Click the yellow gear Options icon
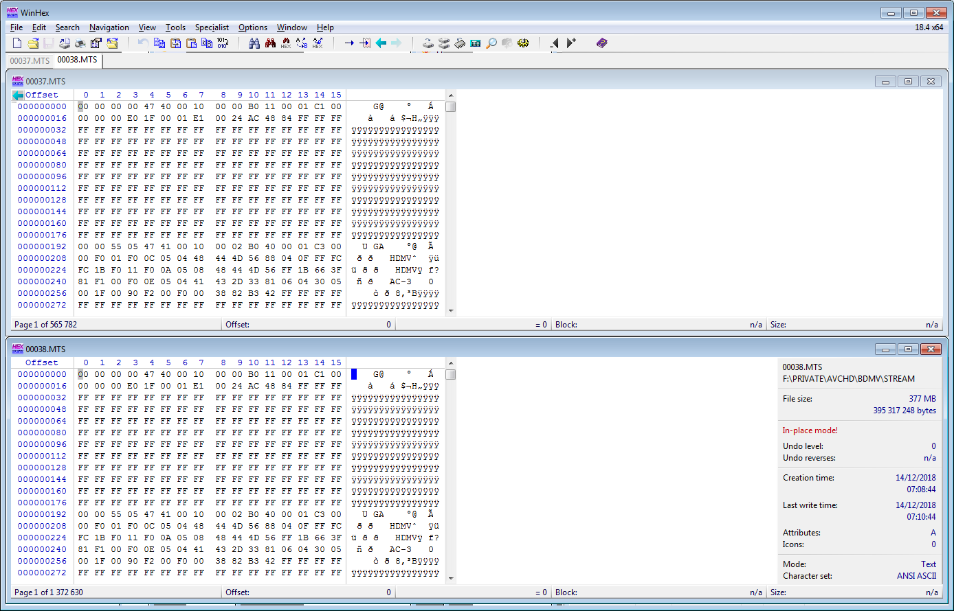The image size is (954, 611). 523,43
